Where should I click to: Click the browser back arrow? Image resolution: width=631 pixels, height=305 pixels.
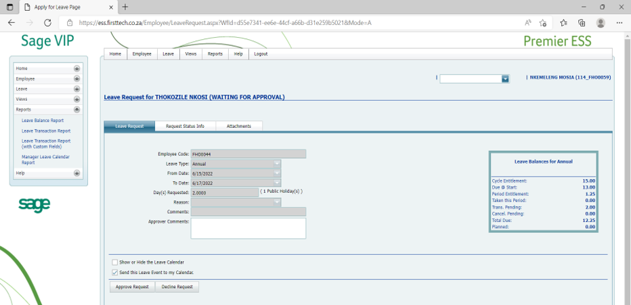click(x=12, y=22)
